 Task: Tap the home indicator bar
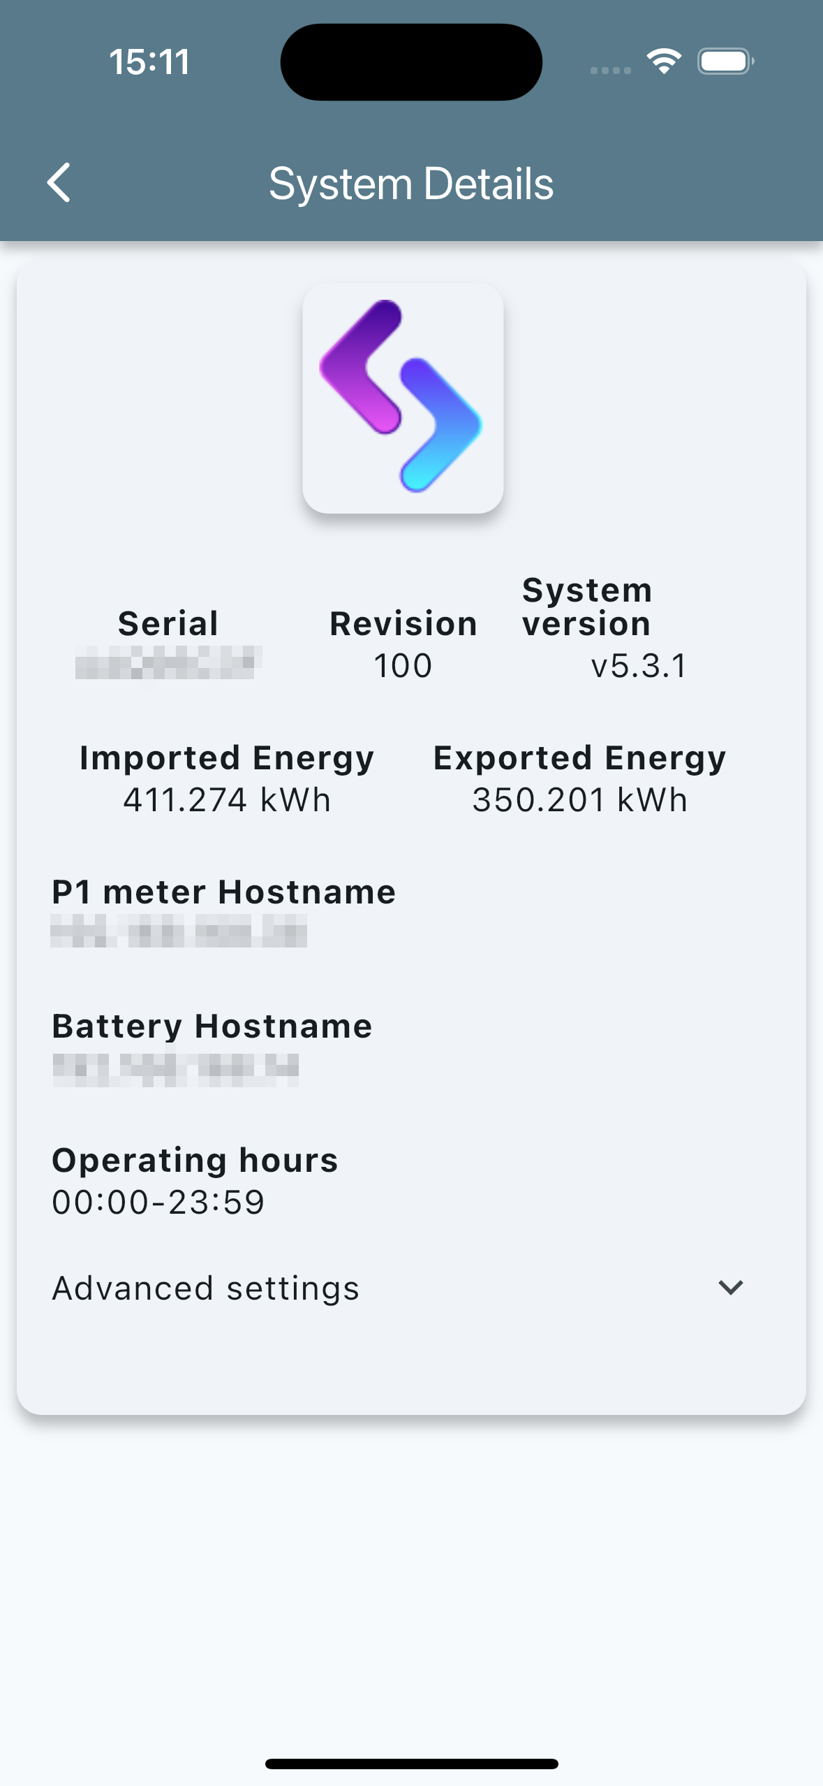pyautogui.click(x=411, y=1764)
